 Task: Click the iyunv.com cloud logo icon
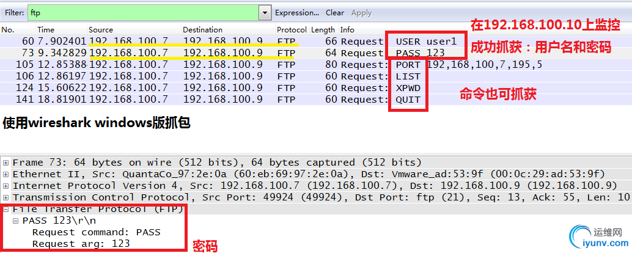tap(579, 238)
